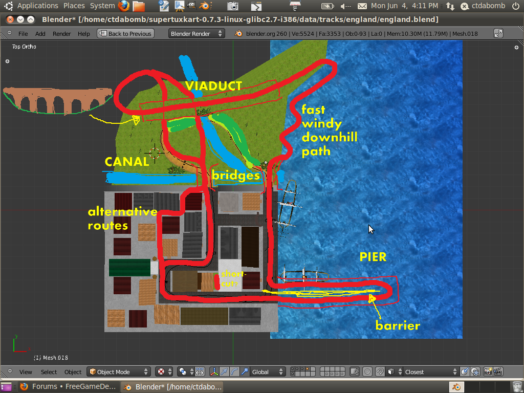Open the Add menu
This screenshot has width=524, height=393.
pos(40,34)
